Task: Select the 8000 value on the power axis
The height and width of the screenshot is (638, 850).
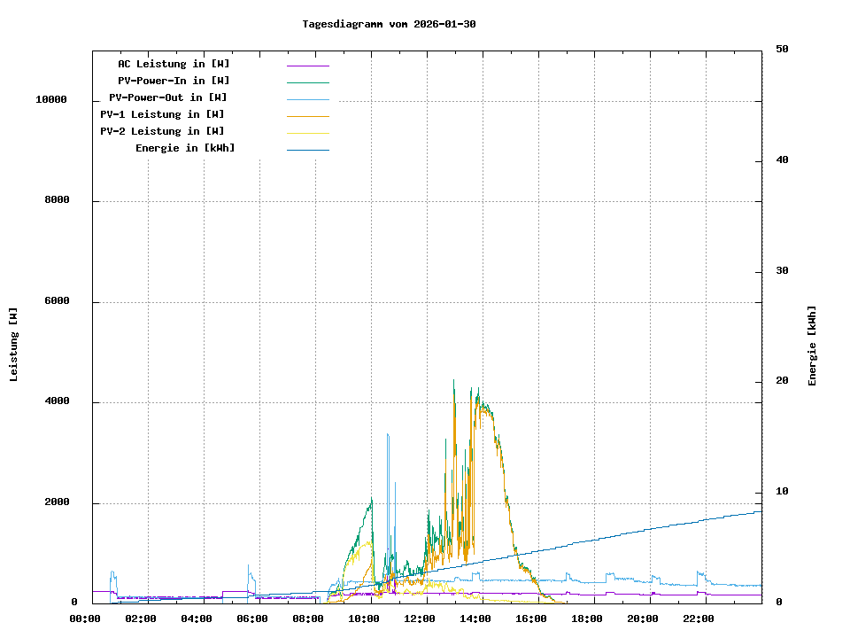Action: [57, 201]
